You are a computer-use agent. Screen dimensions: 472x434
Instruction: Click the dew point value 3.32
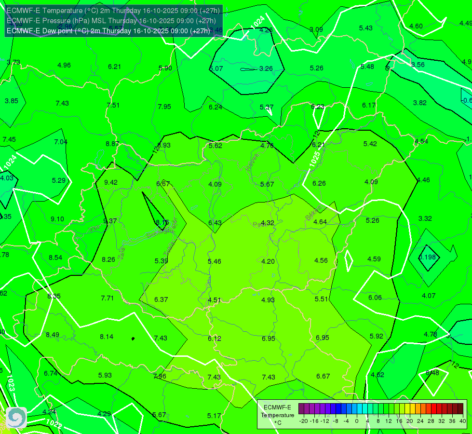pos(425,218)
